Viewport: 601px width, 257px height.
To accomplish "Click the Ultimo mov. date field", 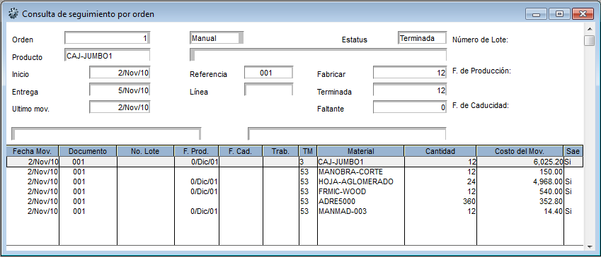I will (x=120, y=107).
